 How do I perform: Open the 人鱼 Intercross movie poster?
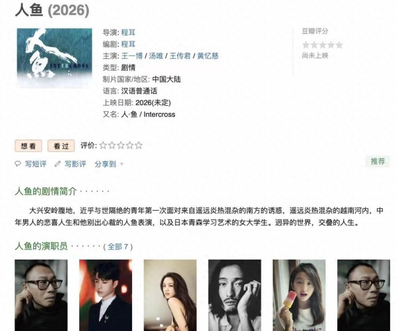tap(54, 58)
